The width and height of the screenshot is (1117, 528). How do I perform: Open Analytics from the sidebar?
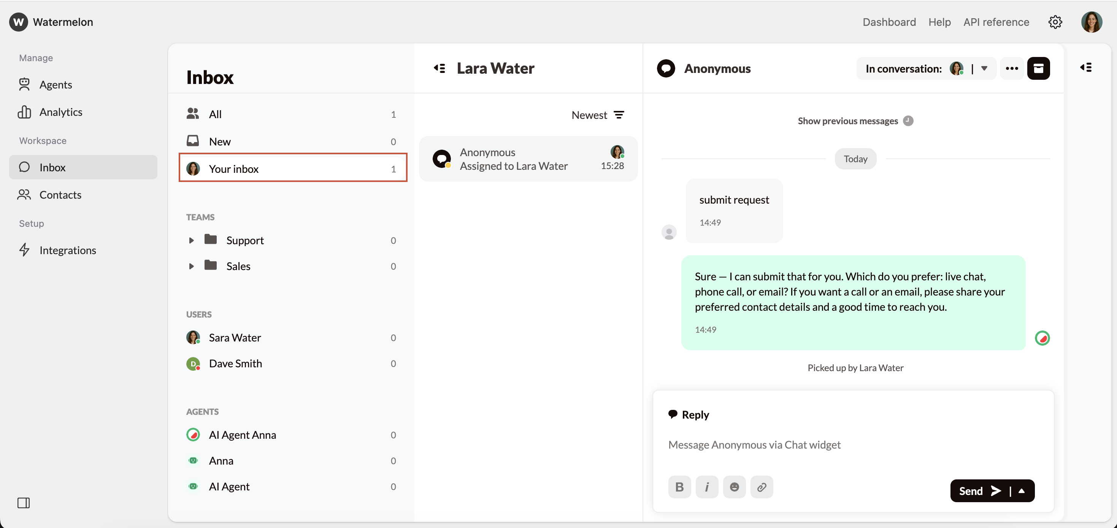[61, 112]
